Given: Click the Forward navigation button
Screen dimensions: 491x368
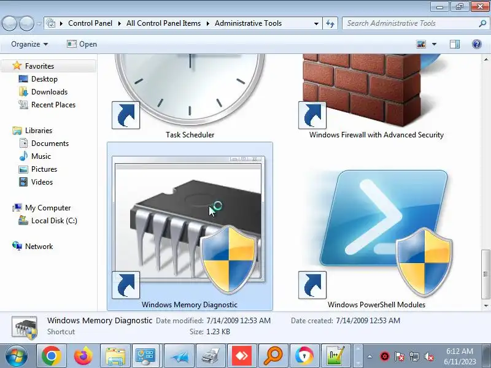Looking at the screenshot, I should coord(26,23).
